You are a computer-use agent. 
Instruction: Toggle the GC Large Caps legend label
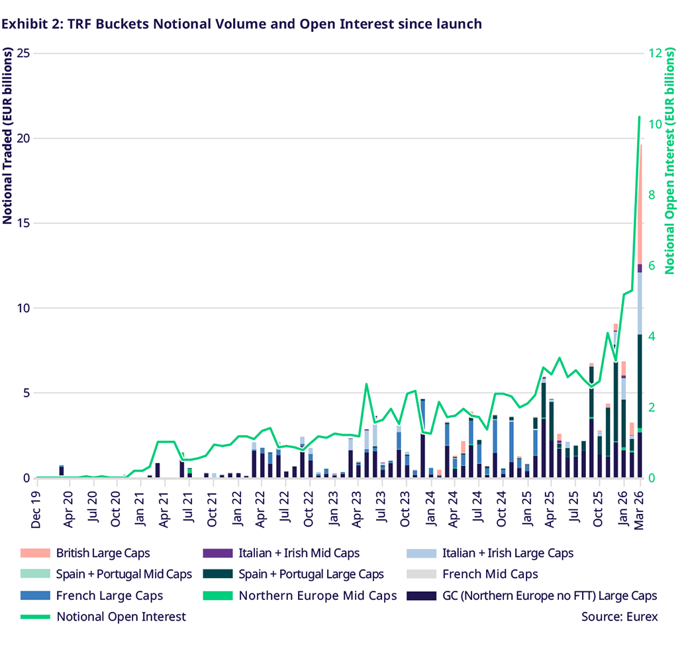[550, 595]
